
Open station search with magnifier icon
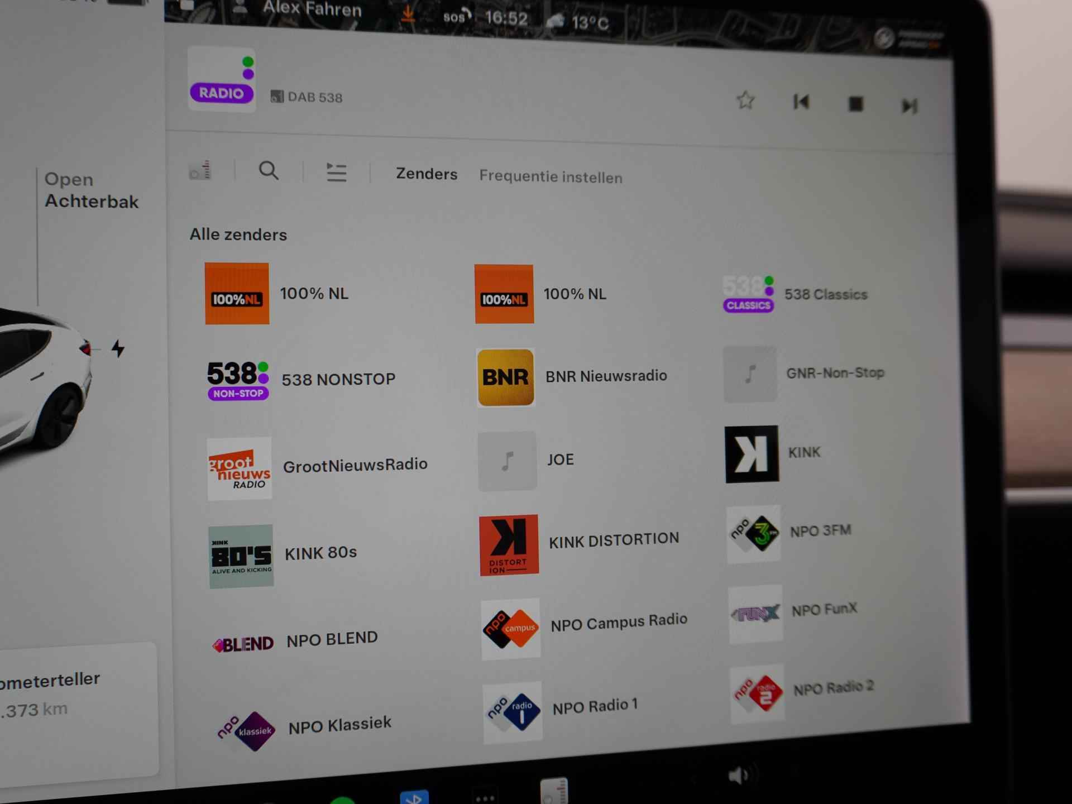tap(269, 170)
